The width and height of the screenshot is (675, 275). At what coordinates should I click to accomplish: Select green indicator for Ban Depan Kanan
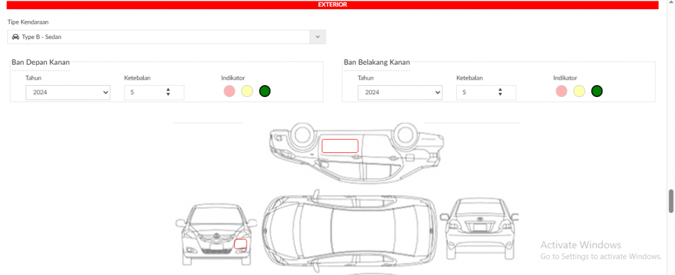click(x=265, y=91)
